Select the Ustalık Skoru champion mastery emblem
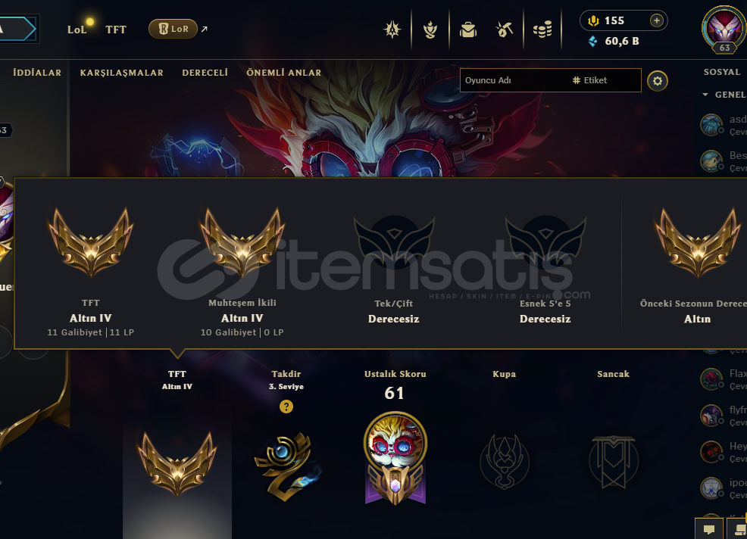 [x=395, y=457]
